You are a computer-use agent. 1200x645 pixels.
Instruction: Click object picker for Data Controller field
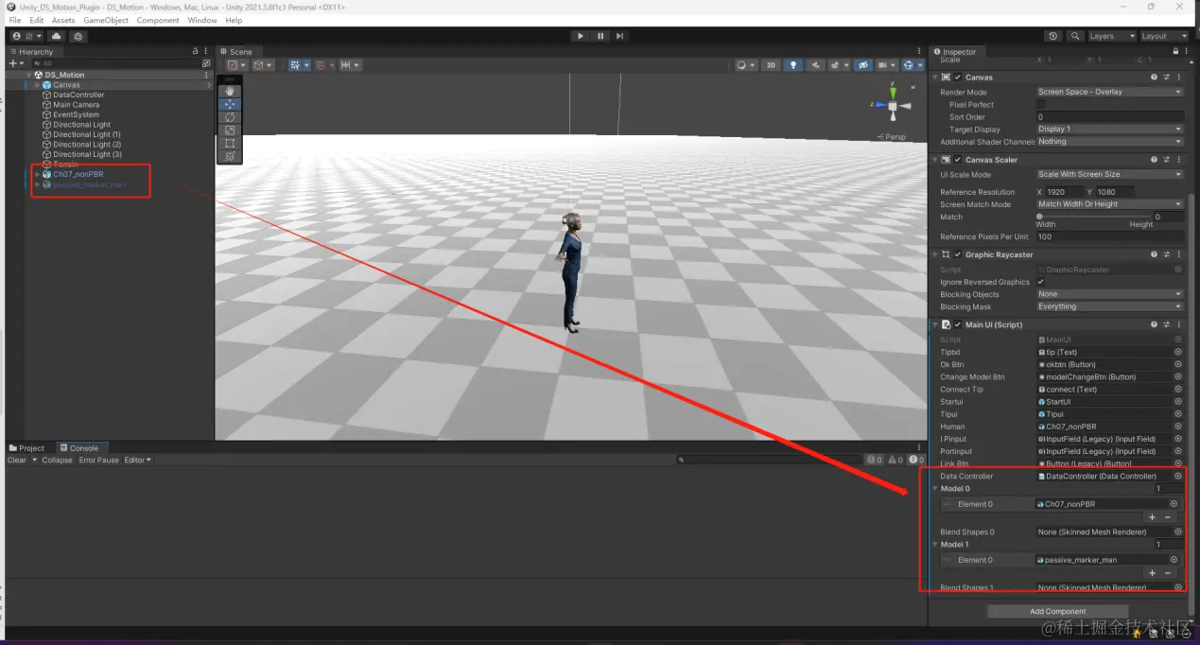click(1178, 476)
